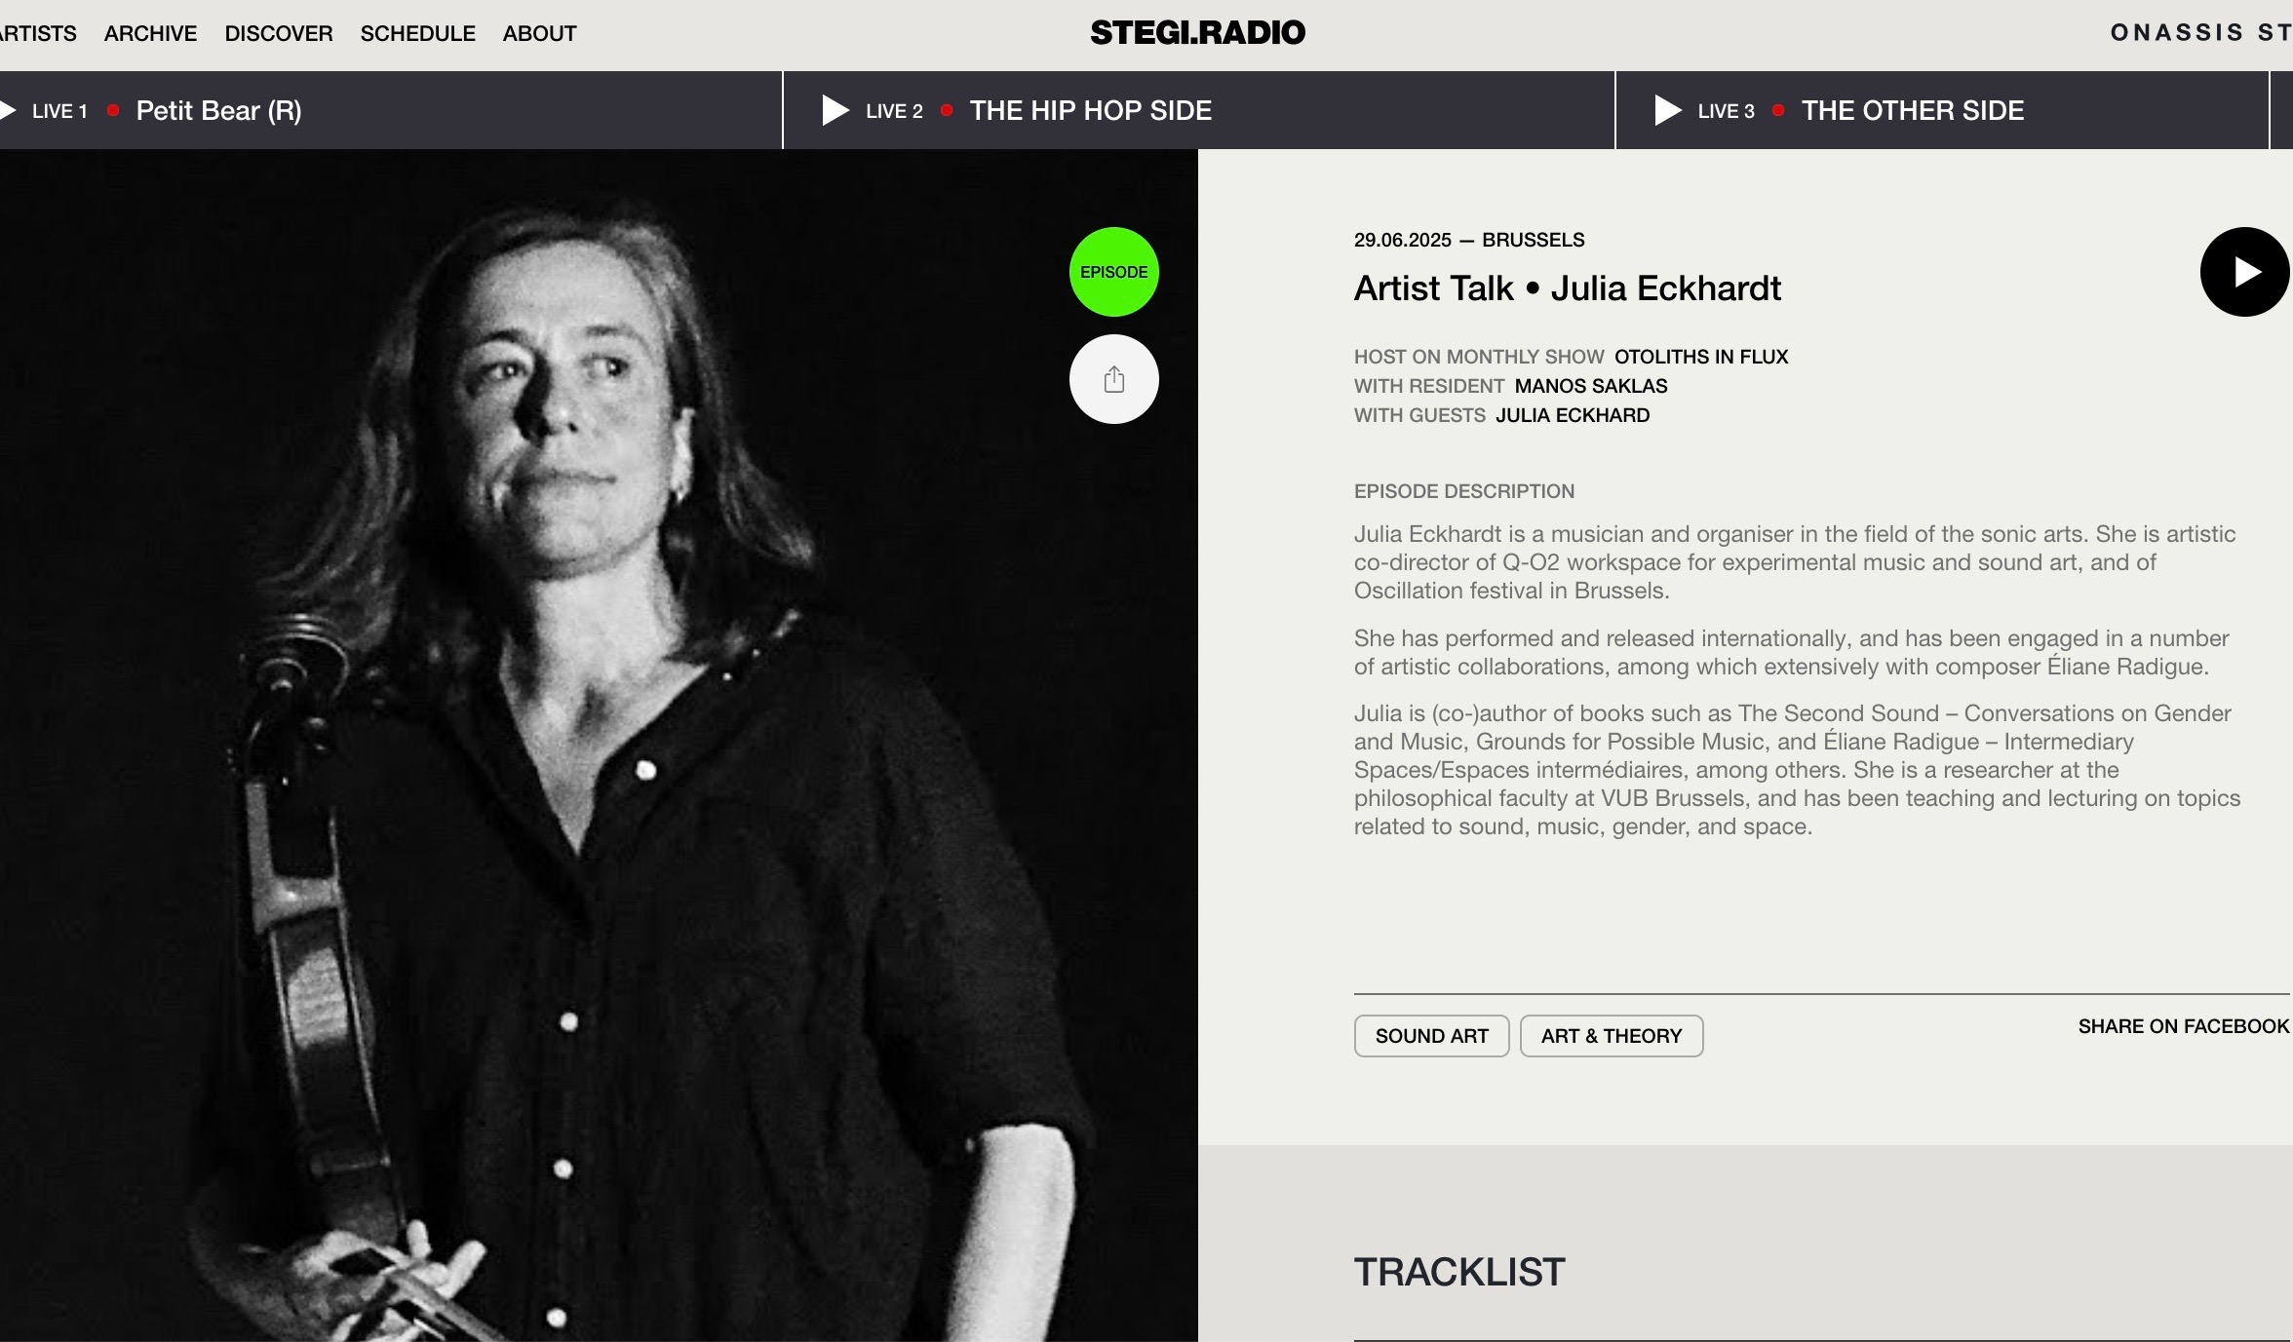The image size is (2293, 1342).
Task: Open guest JULIA ECKHARD profile
Action: tap(1573, 415)
